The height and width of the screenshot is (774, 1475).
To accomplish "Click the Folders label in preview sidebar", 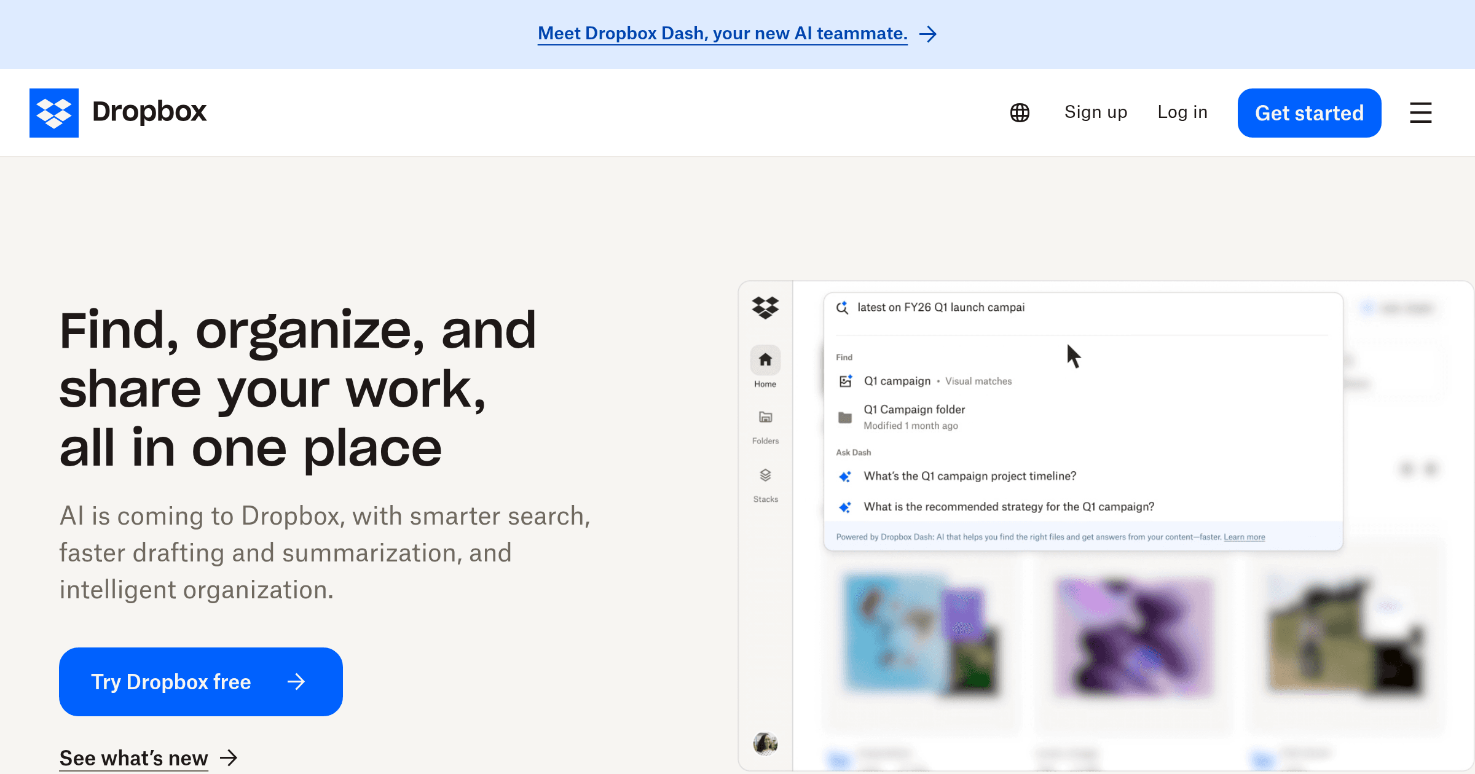I will [x=765, y=441].
